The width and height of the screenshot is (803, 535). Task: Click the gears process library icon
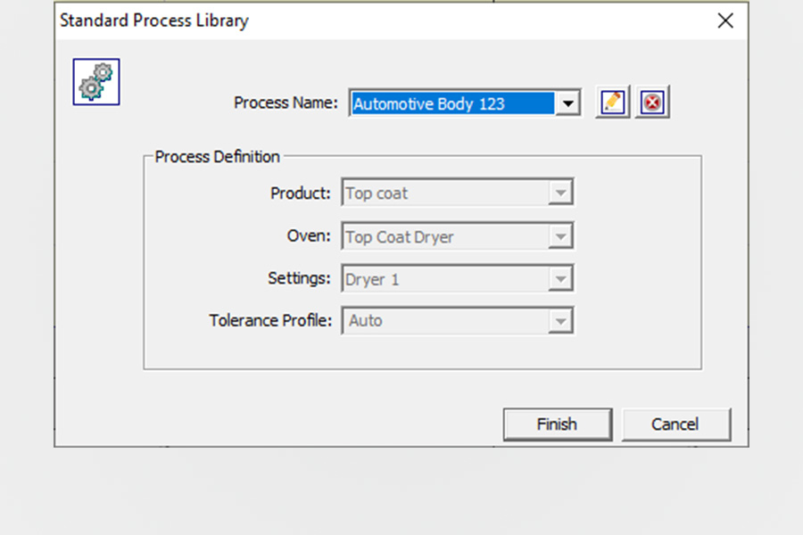click(x=96, y=82)
